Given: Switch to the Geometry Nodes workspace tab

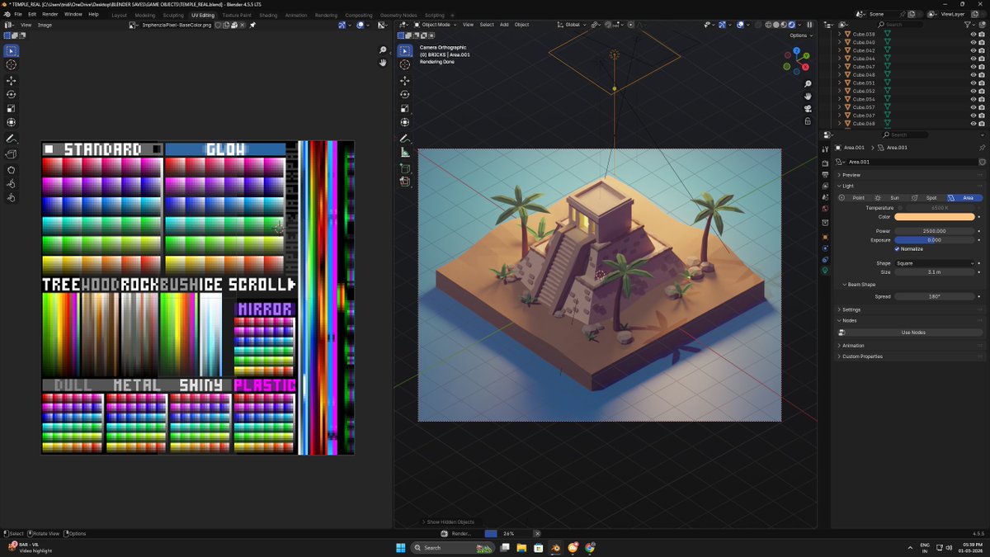Looking at the screenshot, I should (x=398, y=15).
